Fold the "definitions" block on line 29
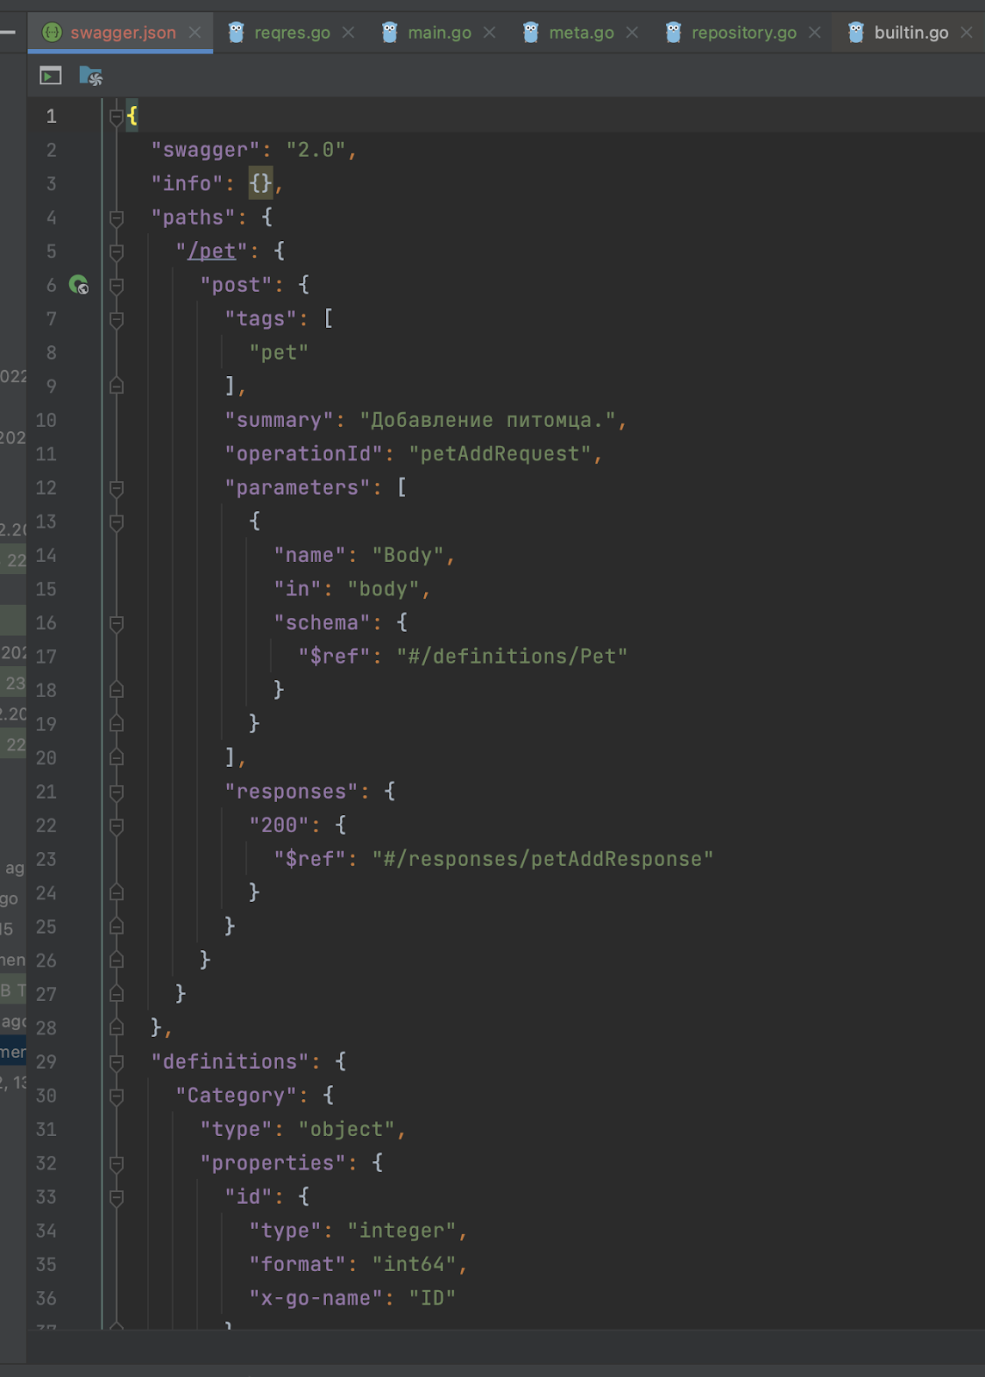This screenshot has width=985, height=1377. [117, 1062]
